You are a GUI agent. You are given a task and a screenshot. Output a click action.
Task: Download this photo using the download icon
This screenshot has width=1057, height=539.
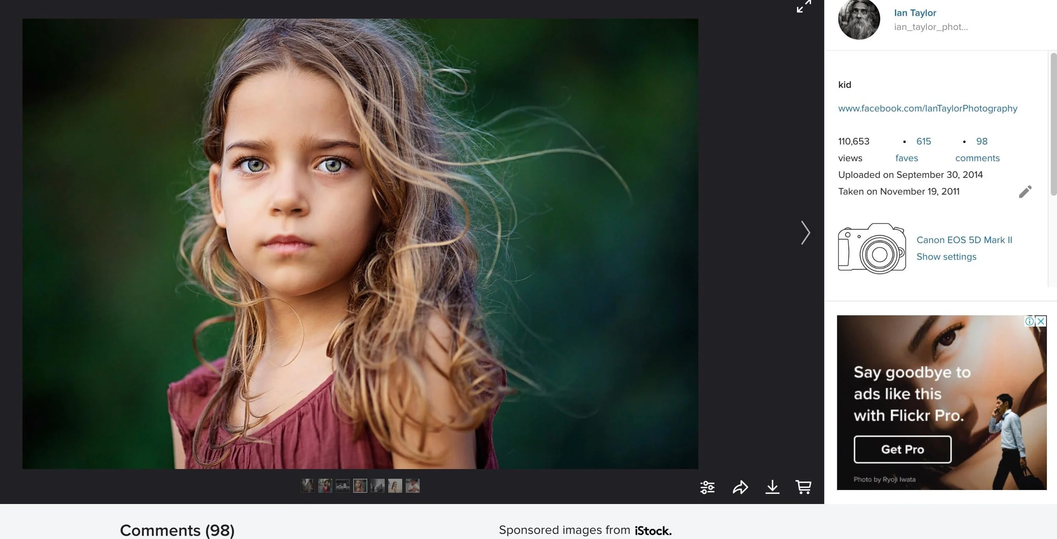(x=772, y=487)
